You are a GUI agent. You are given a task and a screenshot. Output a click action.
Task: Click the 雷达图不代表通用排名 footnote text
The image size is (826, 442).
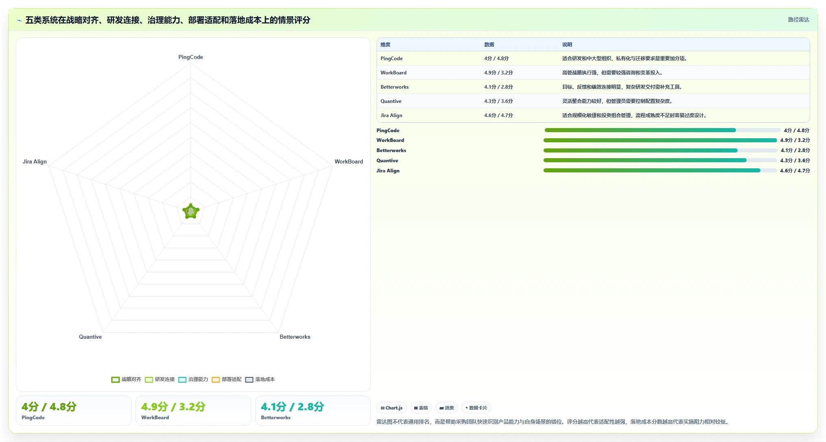pos(553,422)
